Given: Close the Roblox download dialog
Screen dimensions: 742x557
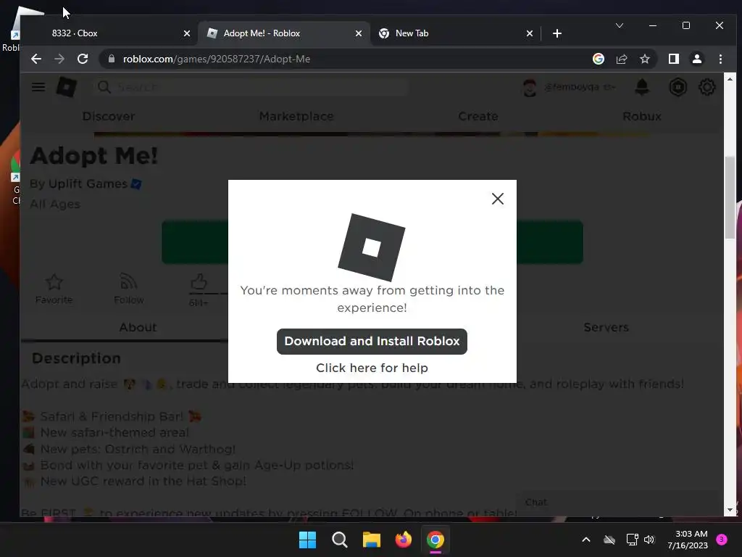Looking at the screenshot, I should 497,199.
